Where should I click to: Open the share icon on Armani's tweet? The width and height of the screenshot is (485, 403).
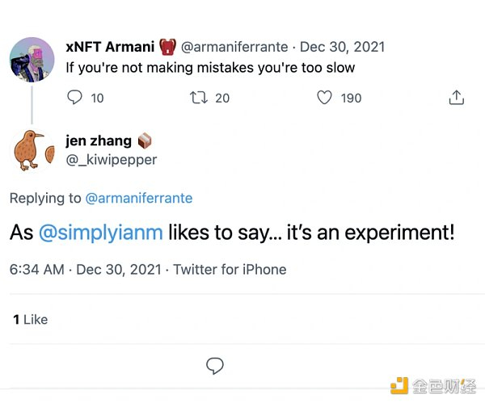[456, 97]
